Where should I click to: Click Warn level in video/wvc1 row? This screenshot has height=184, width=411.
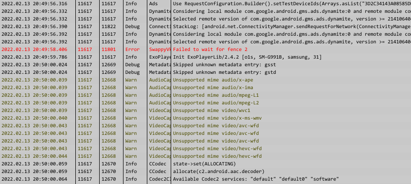pyautogui.click(x=131, y=110)
